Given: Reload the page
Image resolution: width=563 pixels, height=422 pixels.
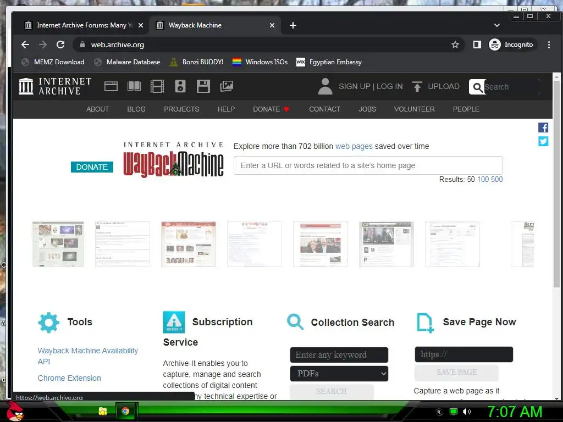Looking at the screenshot, I should [x=60, y=45].
